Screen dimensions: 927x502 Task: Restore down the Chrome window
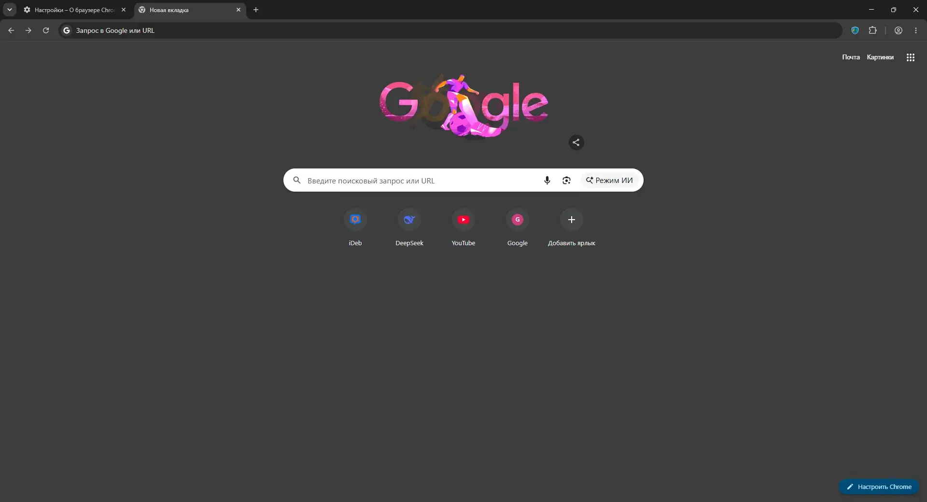tap(894, 10)
